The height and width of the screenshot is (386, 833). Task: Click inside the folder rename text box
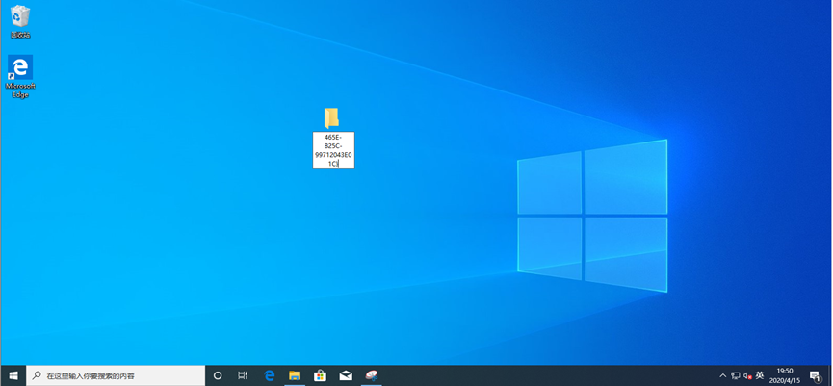tap(333, 150)
